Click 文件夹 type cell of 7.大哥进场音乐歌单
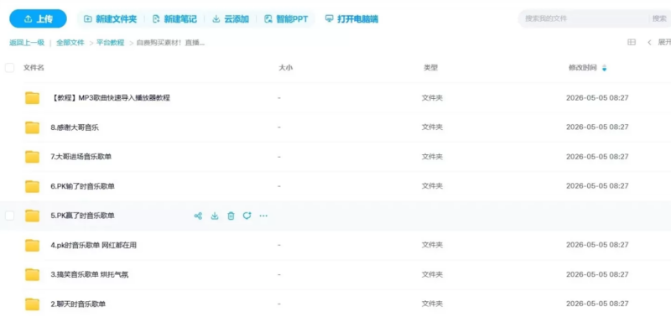The height and width of the screenshot is (317, 671). point(432,157)
